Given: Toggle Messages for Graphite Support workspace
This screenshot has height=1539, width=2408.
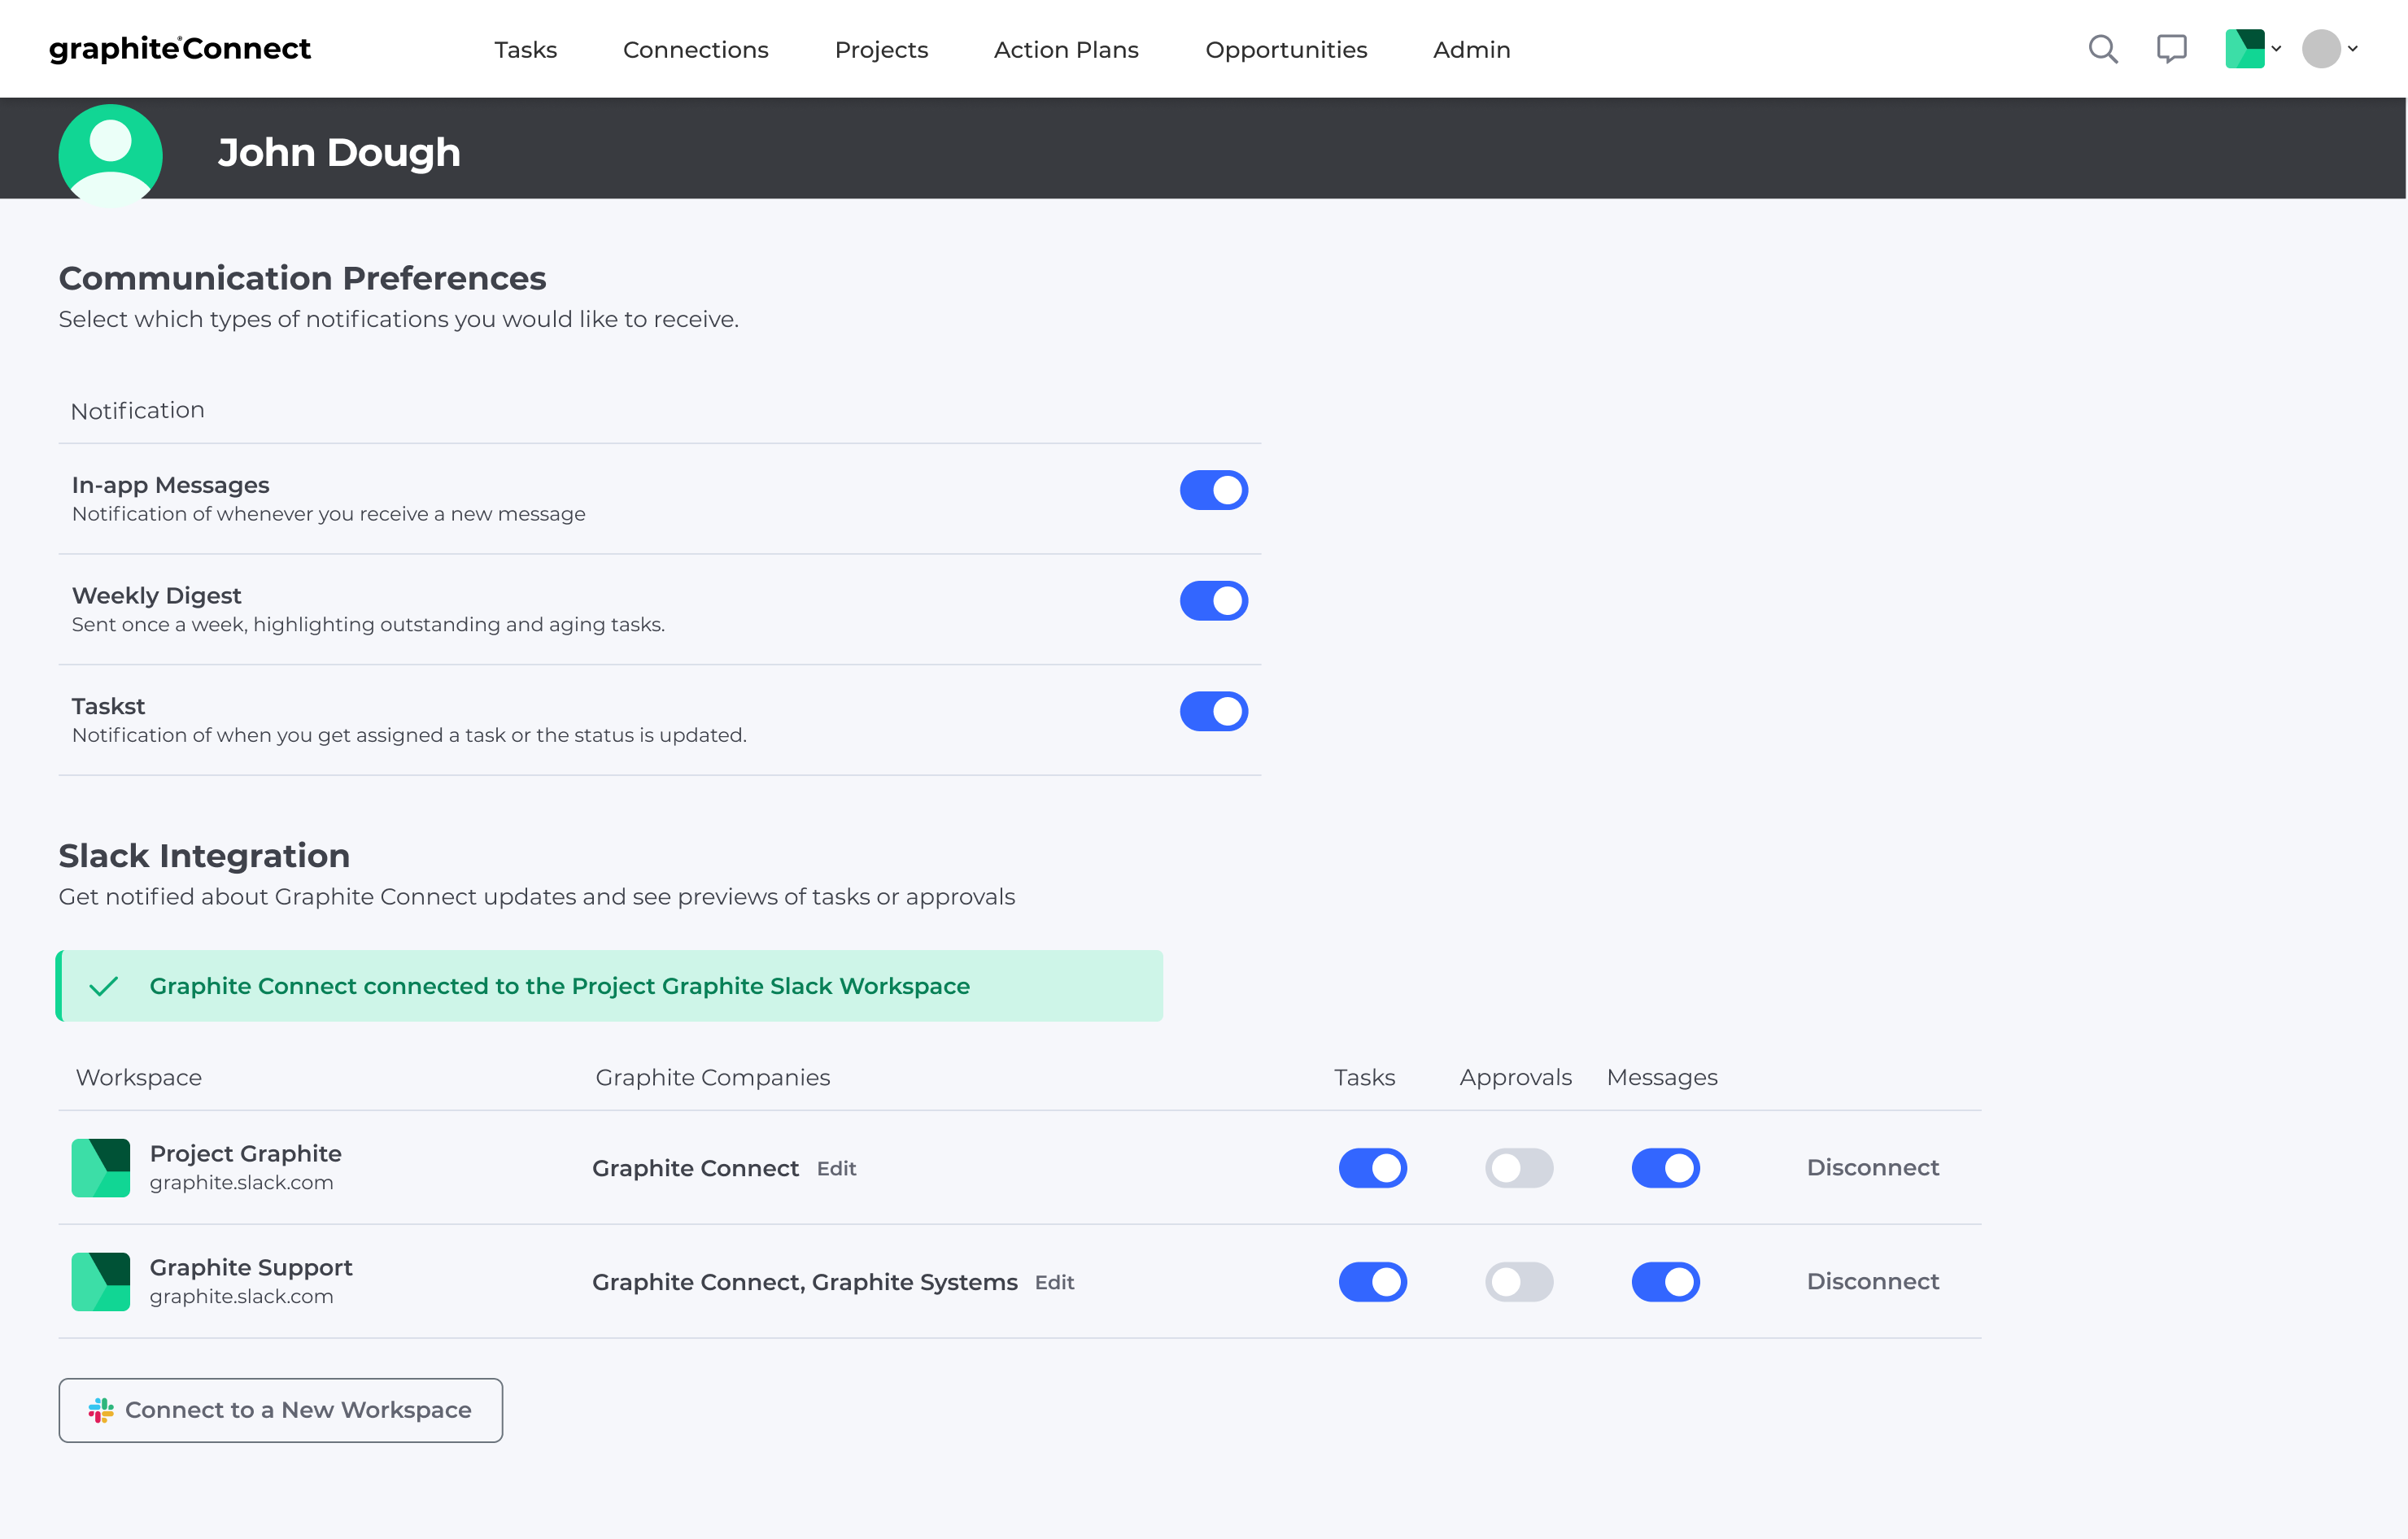Looking at the screenshot, I should tap(1665, 1281).
